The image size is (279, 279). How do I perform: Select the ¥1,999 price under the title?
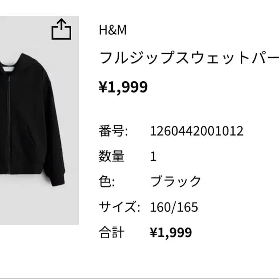click(x=123, y=87)
